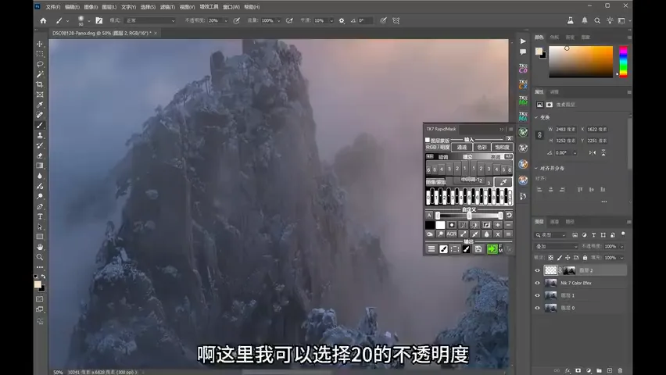Select the Hand tool
This screenshot has height=375, width=666.
40,247
